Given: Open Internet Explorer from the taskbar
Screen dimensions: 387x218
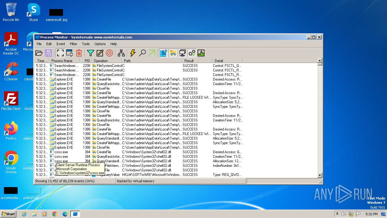Looking at the screenshot, I should coord(24,214).
